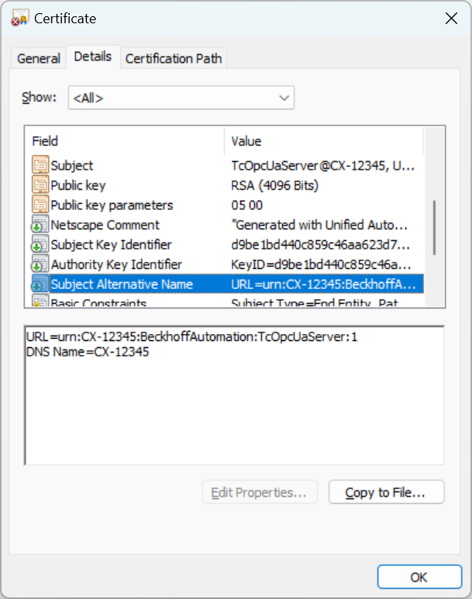Screen dimensions: 472x599
Task: Click the Value column header
Action: tap(324, 141)
